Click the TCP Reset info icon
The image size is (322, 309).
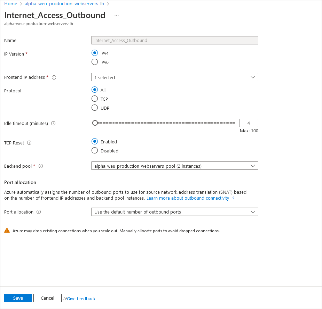pos(29,143)
